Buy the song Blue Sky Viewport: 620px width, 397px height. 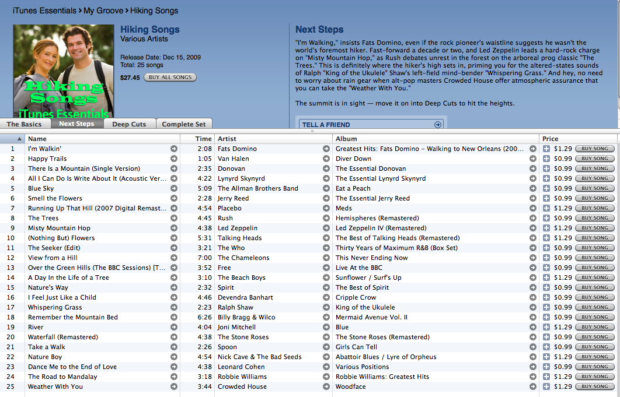pos(594,188)
